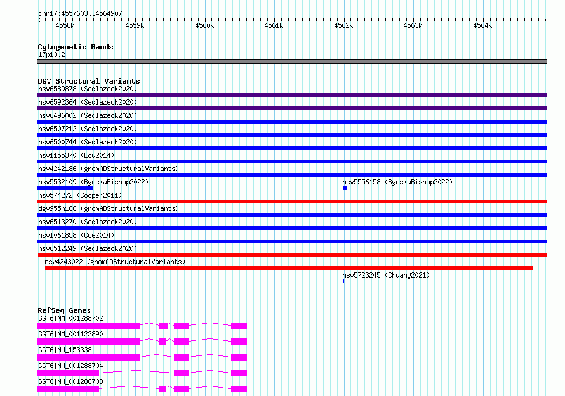Click the last exon of GGT6|NM_001288703
The height and width of the screenshot is (396, 565).
(x=239, y=389)
